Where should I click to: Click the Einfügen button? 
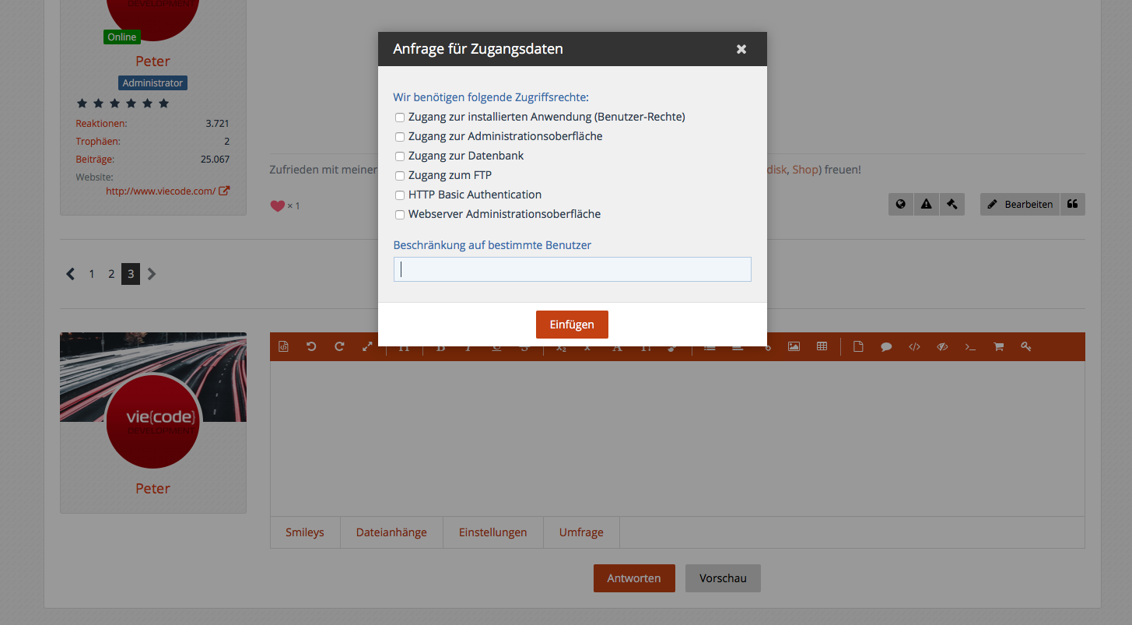click(572, 325)
